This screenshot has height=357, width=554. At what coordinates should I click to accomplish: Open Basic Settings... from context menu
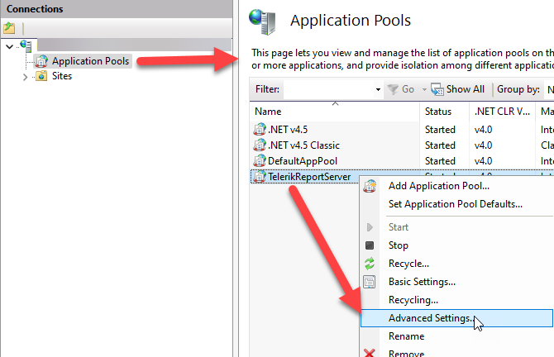coord(422,282)
